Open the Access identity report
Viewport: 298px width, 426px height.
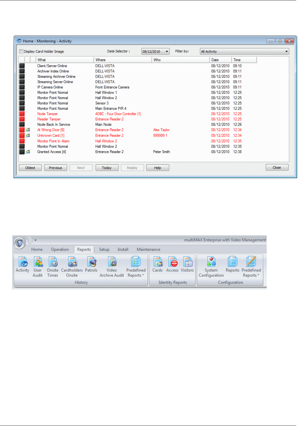[x=172, y=265]
